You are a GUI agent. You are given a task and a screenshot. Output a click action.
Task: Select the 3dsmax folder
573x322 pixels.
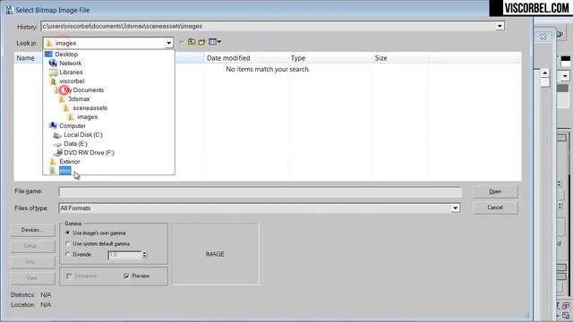coord(79,99)
